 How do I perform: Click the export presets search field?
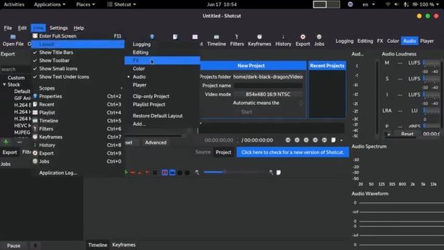pyautogui.click(x=15, y=69)
